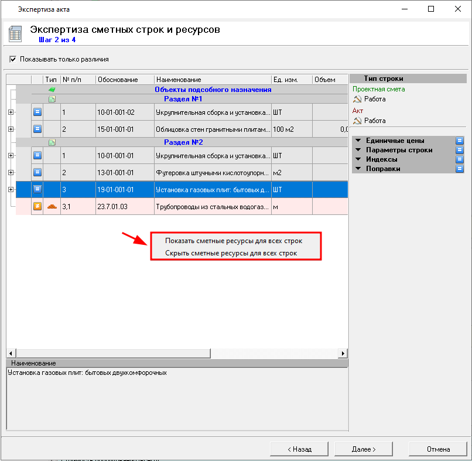Click the blue equals icon beside Индексы
Screen dimensions: 472x461
(460, 159)
